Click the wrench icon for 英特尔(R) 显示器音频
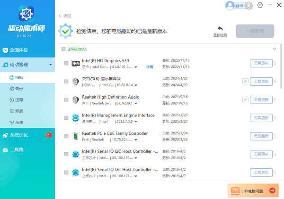This screenshot has height=199, width=284. point(245,82)
